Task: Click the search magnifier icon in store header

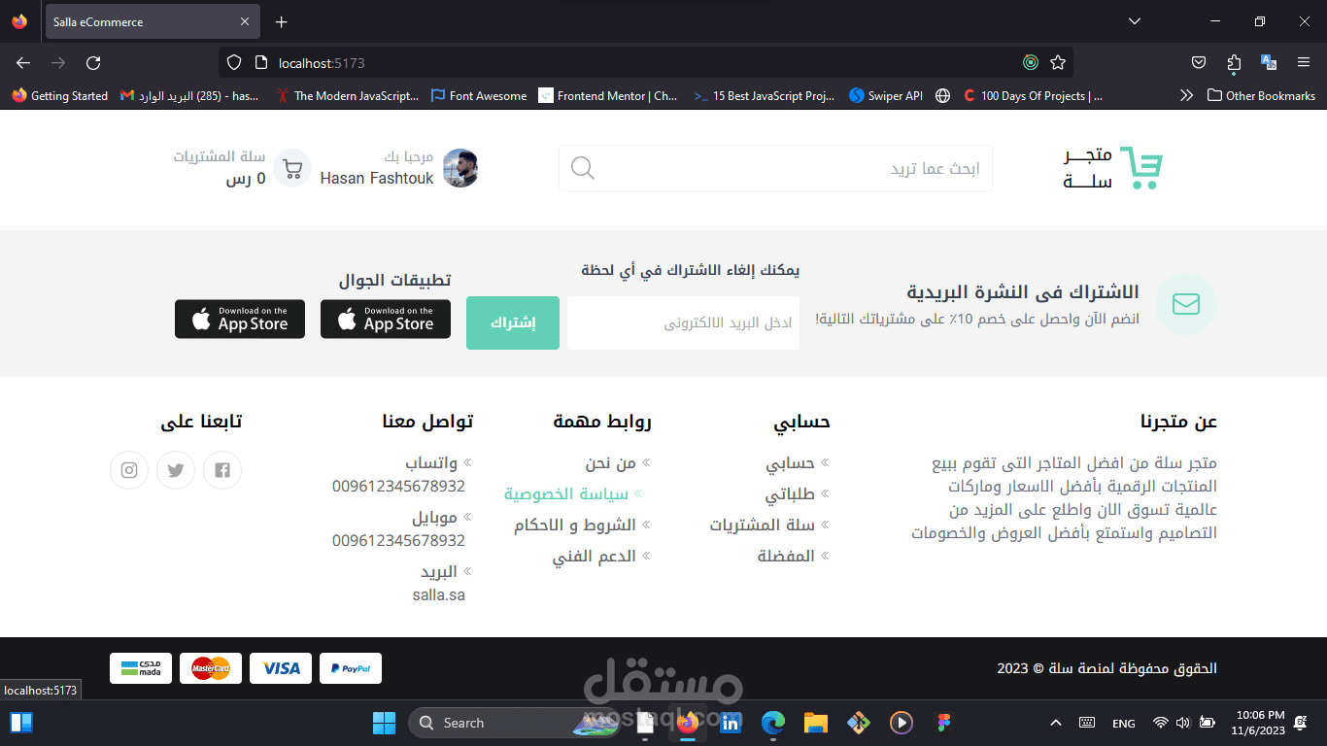Action: click(582, 168)
